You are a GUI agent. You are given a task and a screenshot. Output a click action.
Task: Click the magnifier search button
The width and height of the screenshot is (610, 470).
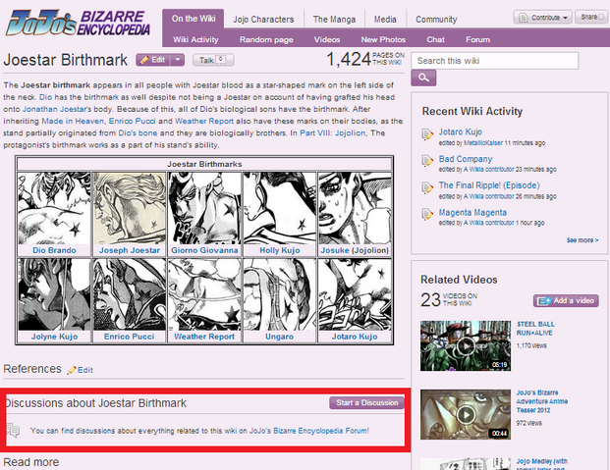(x=423, y=78)
